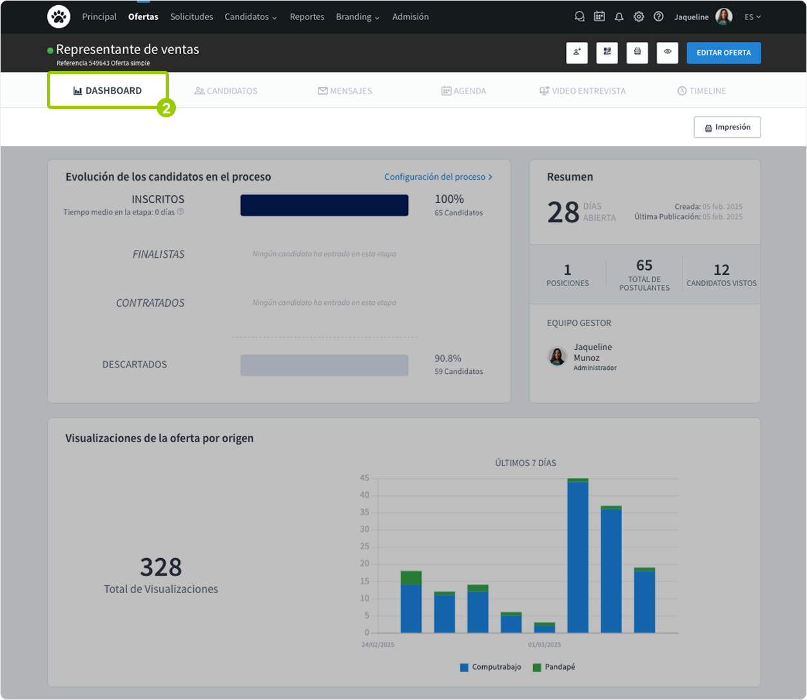The width and height of the screenshot is (807, 700).
Task: Open the QR code icon for the offer
Action: (x=607, y=53)
